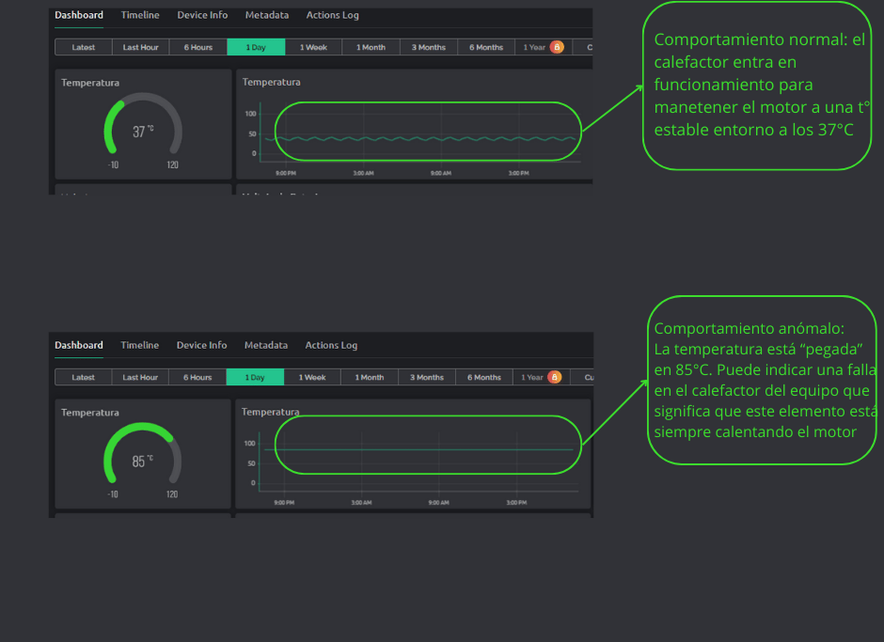Screen dimensions: 884x642
Task: Open Metadata tab in lower panel
Action: (x=265, y=345)
